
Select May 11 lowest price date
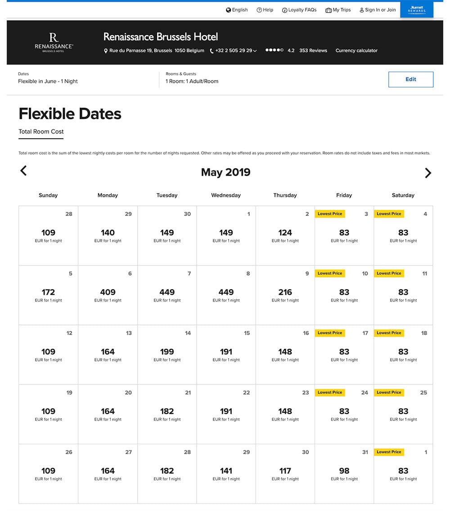pos(403,295)
